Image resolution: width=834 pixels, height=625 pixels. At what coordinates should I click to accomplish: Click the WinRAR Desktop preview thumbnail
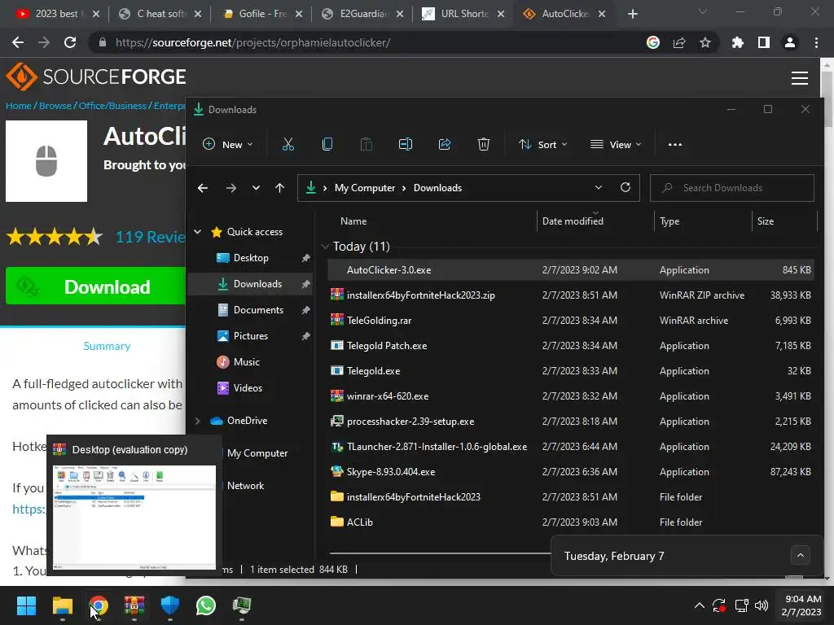(x=134, y=517)
